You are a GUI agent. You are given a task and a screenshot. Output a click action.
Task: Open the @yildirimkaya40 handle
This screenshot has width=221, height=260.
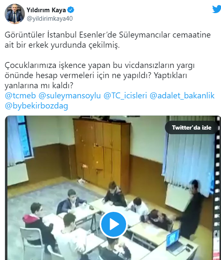click(x=50, y=19)
